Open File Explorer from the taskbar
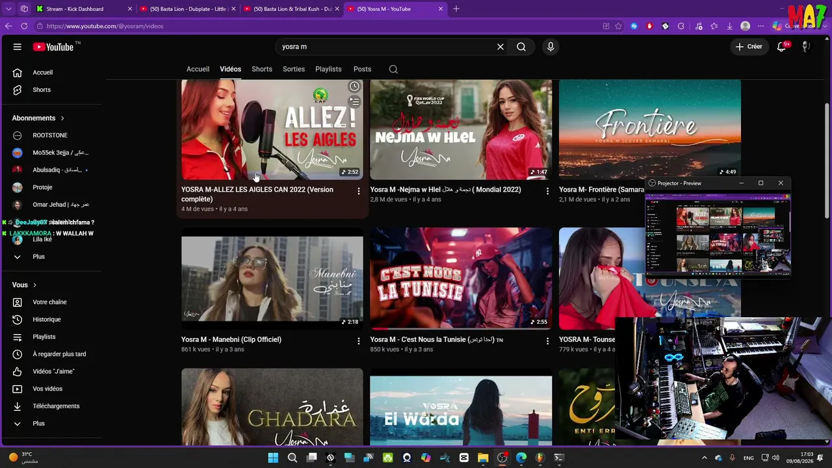Viewport: 832px width, 468px height. pyautogui.click(x=483, y=458)
